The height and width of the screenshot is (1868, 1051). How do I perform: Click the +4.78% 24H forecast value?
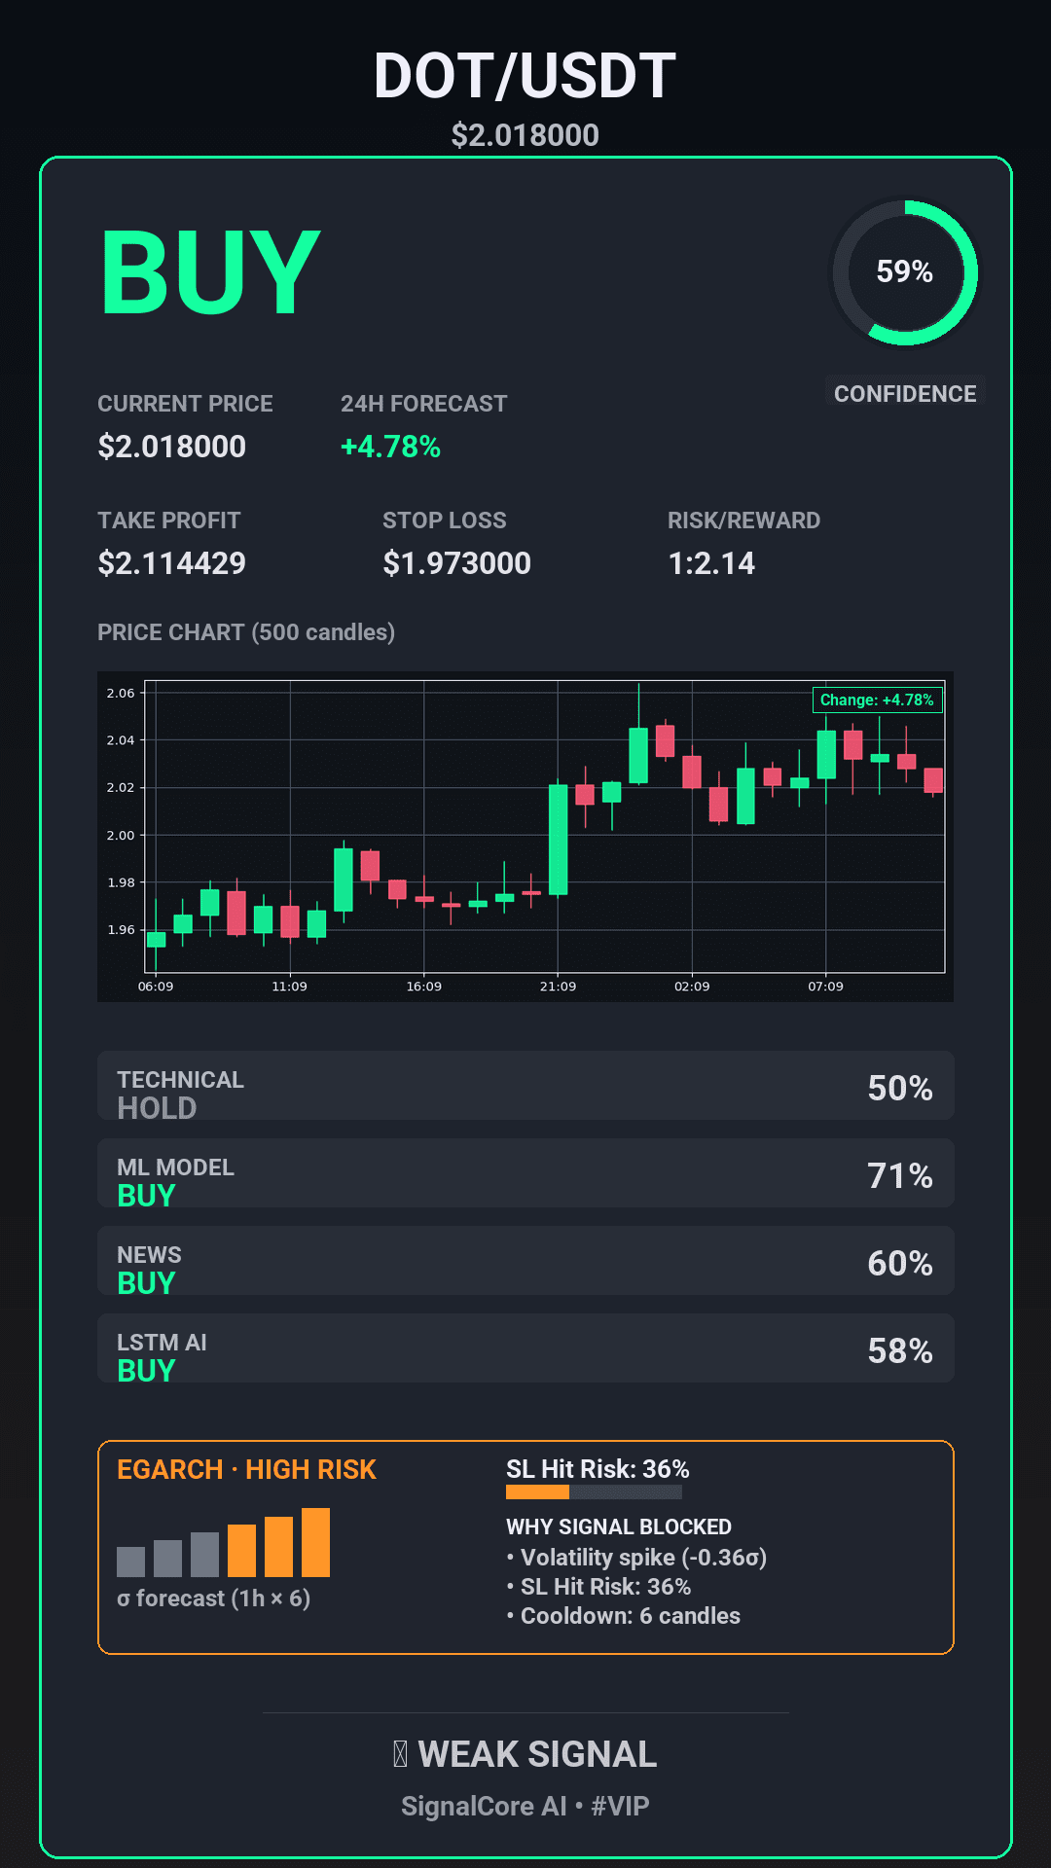click(390, 447)
